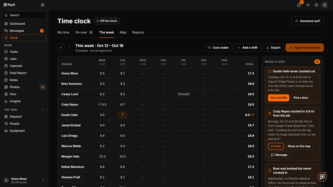This screenshot has width=333, height=187.
Task: Select The week tab
Action: tap(107, 32)
